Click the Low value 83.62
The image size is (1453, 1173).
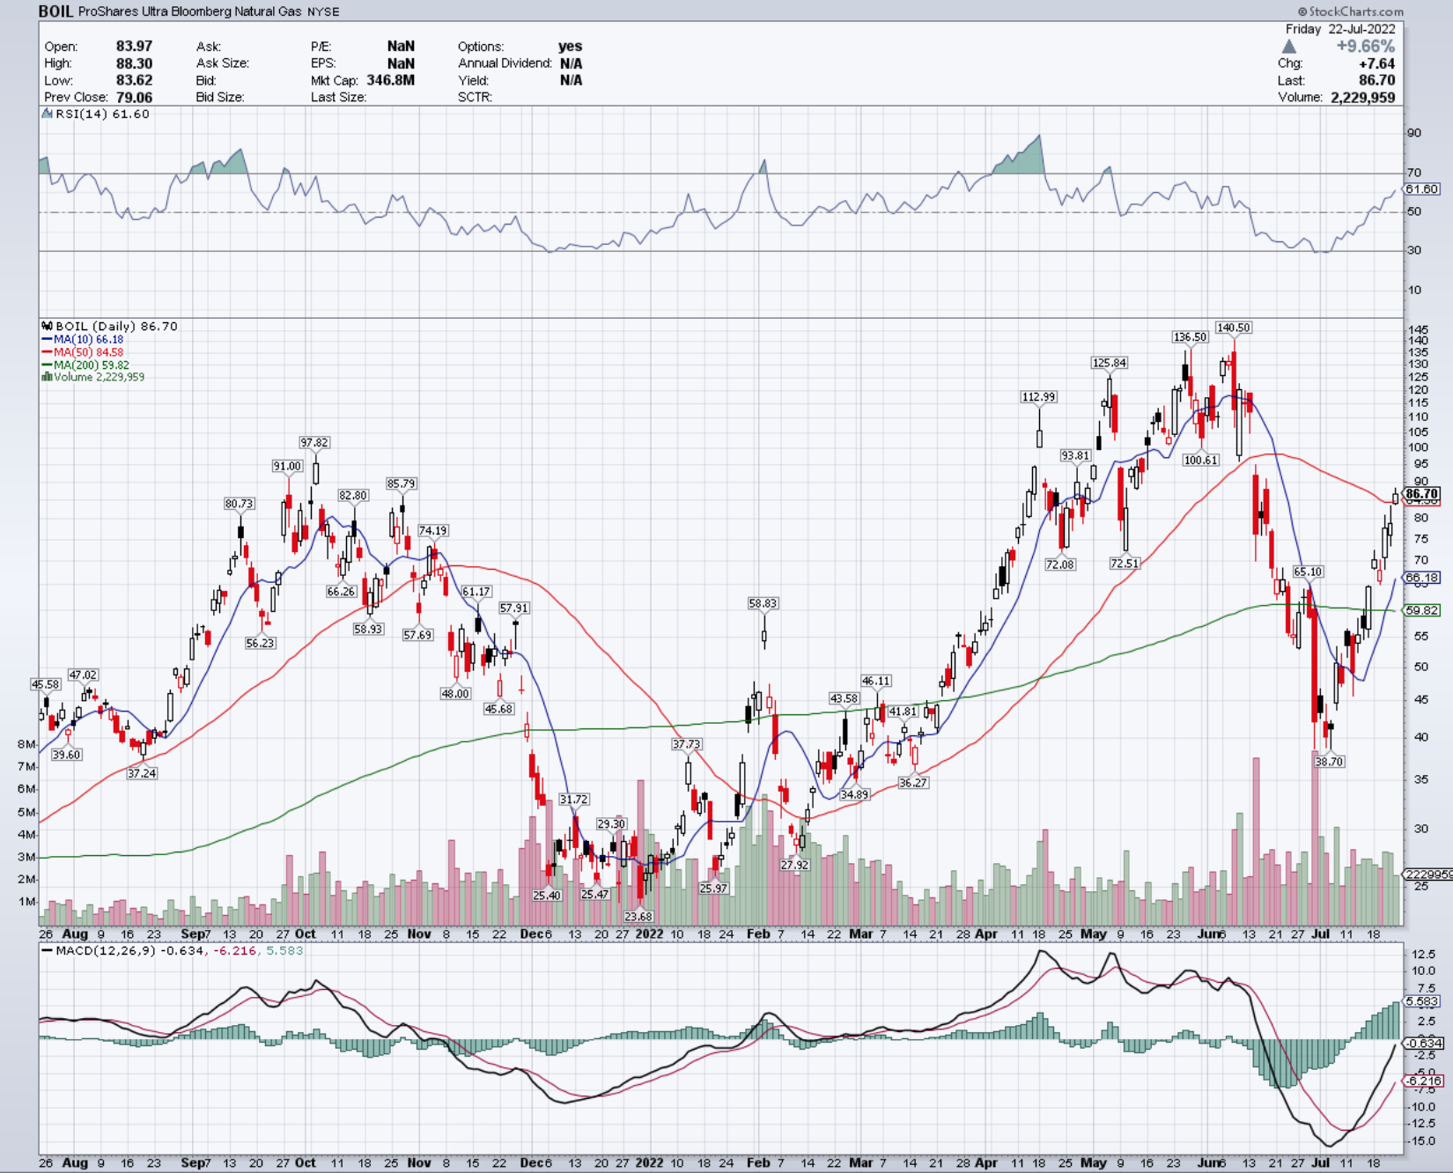134,80
